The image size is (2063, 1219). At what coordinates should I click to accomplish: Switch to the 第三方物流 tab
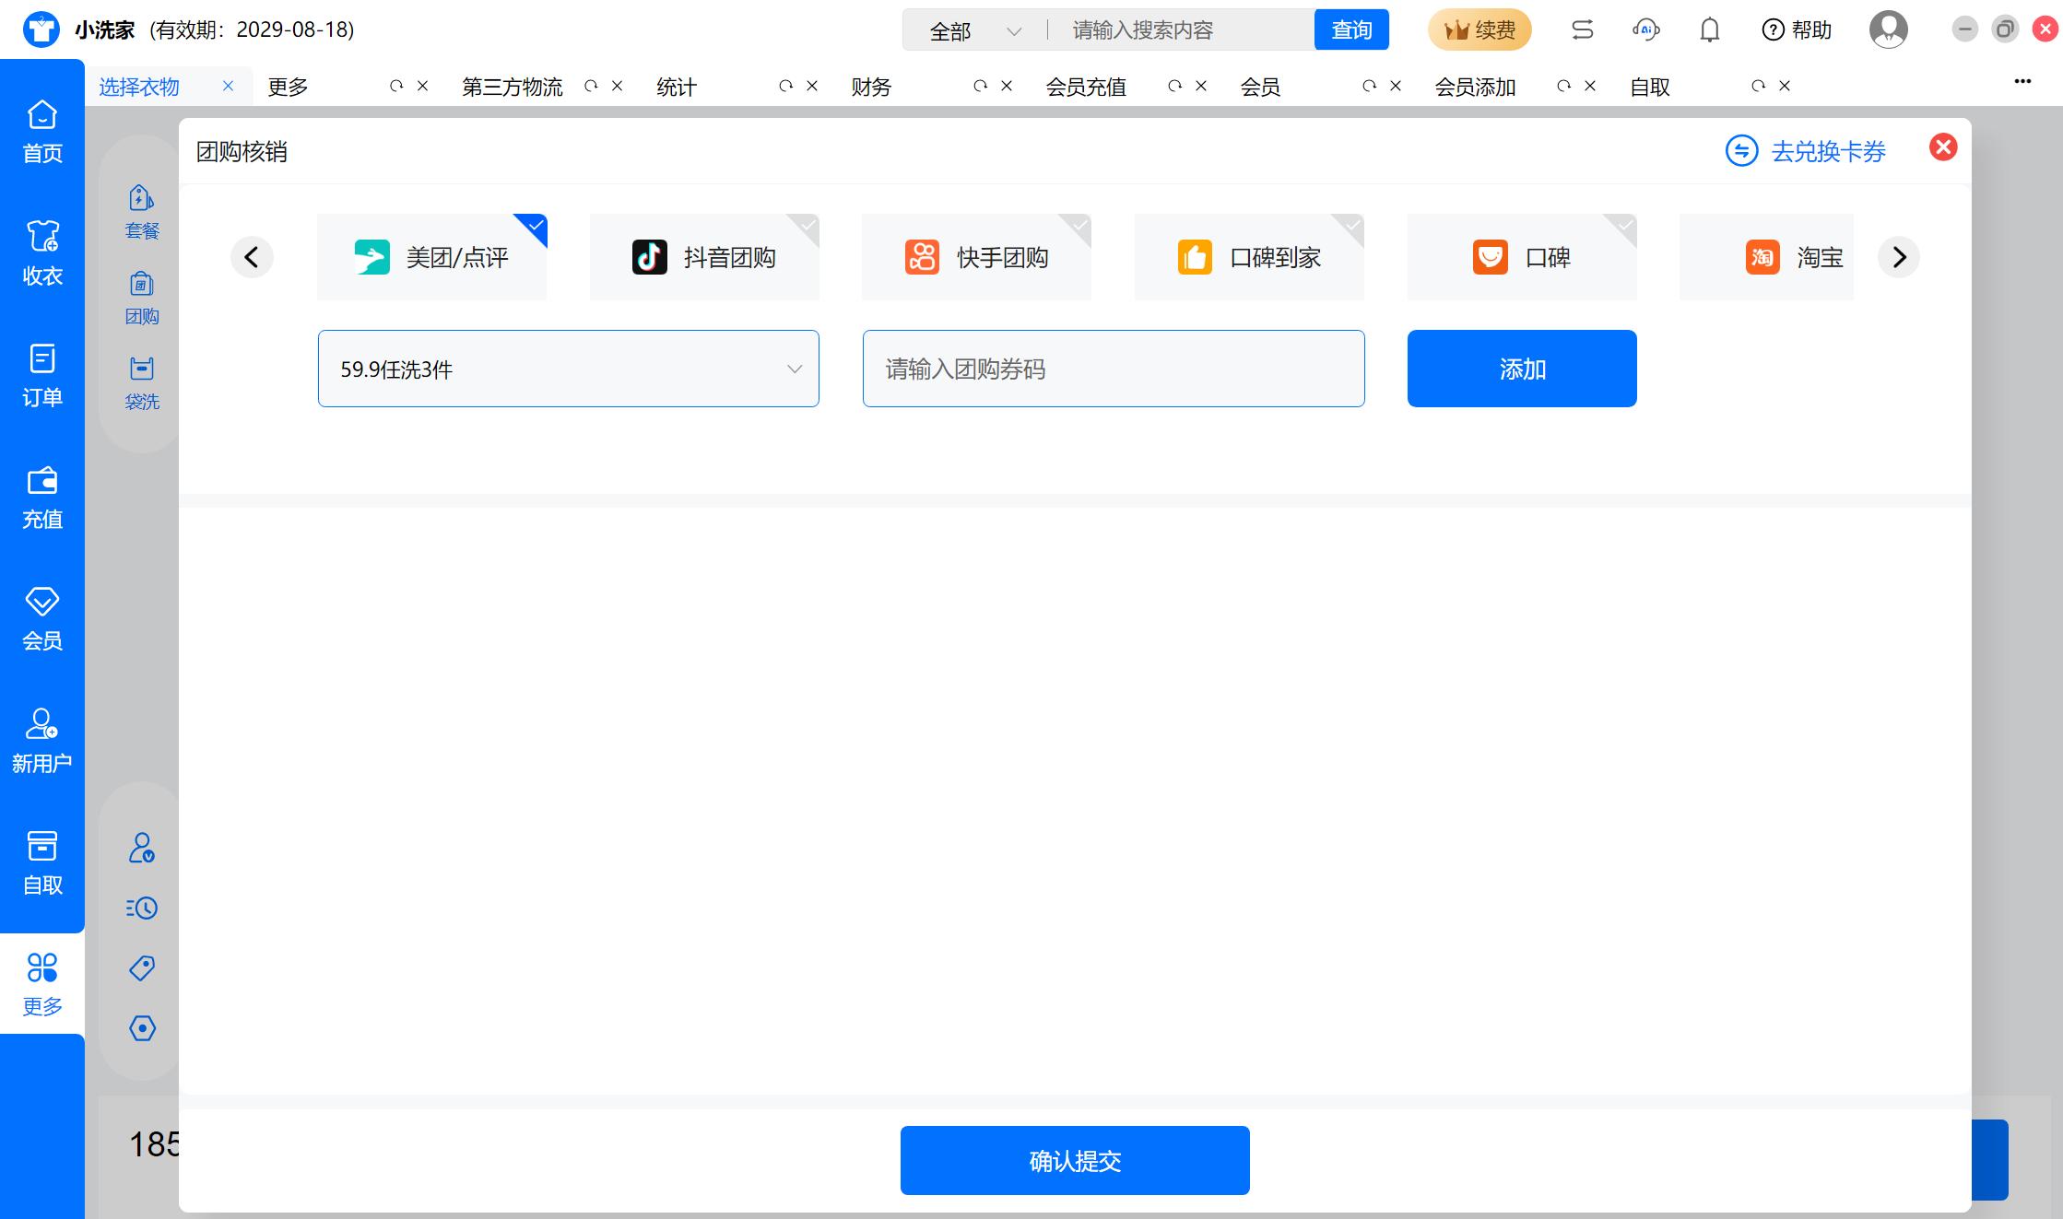coord(512,87)
